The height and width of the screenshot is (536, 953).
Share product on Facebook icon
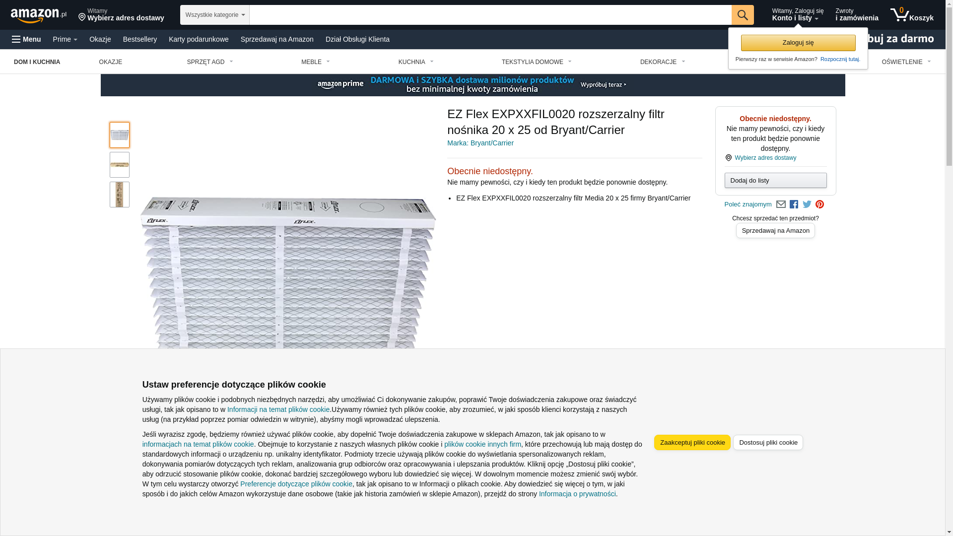[x=794, y=204]
